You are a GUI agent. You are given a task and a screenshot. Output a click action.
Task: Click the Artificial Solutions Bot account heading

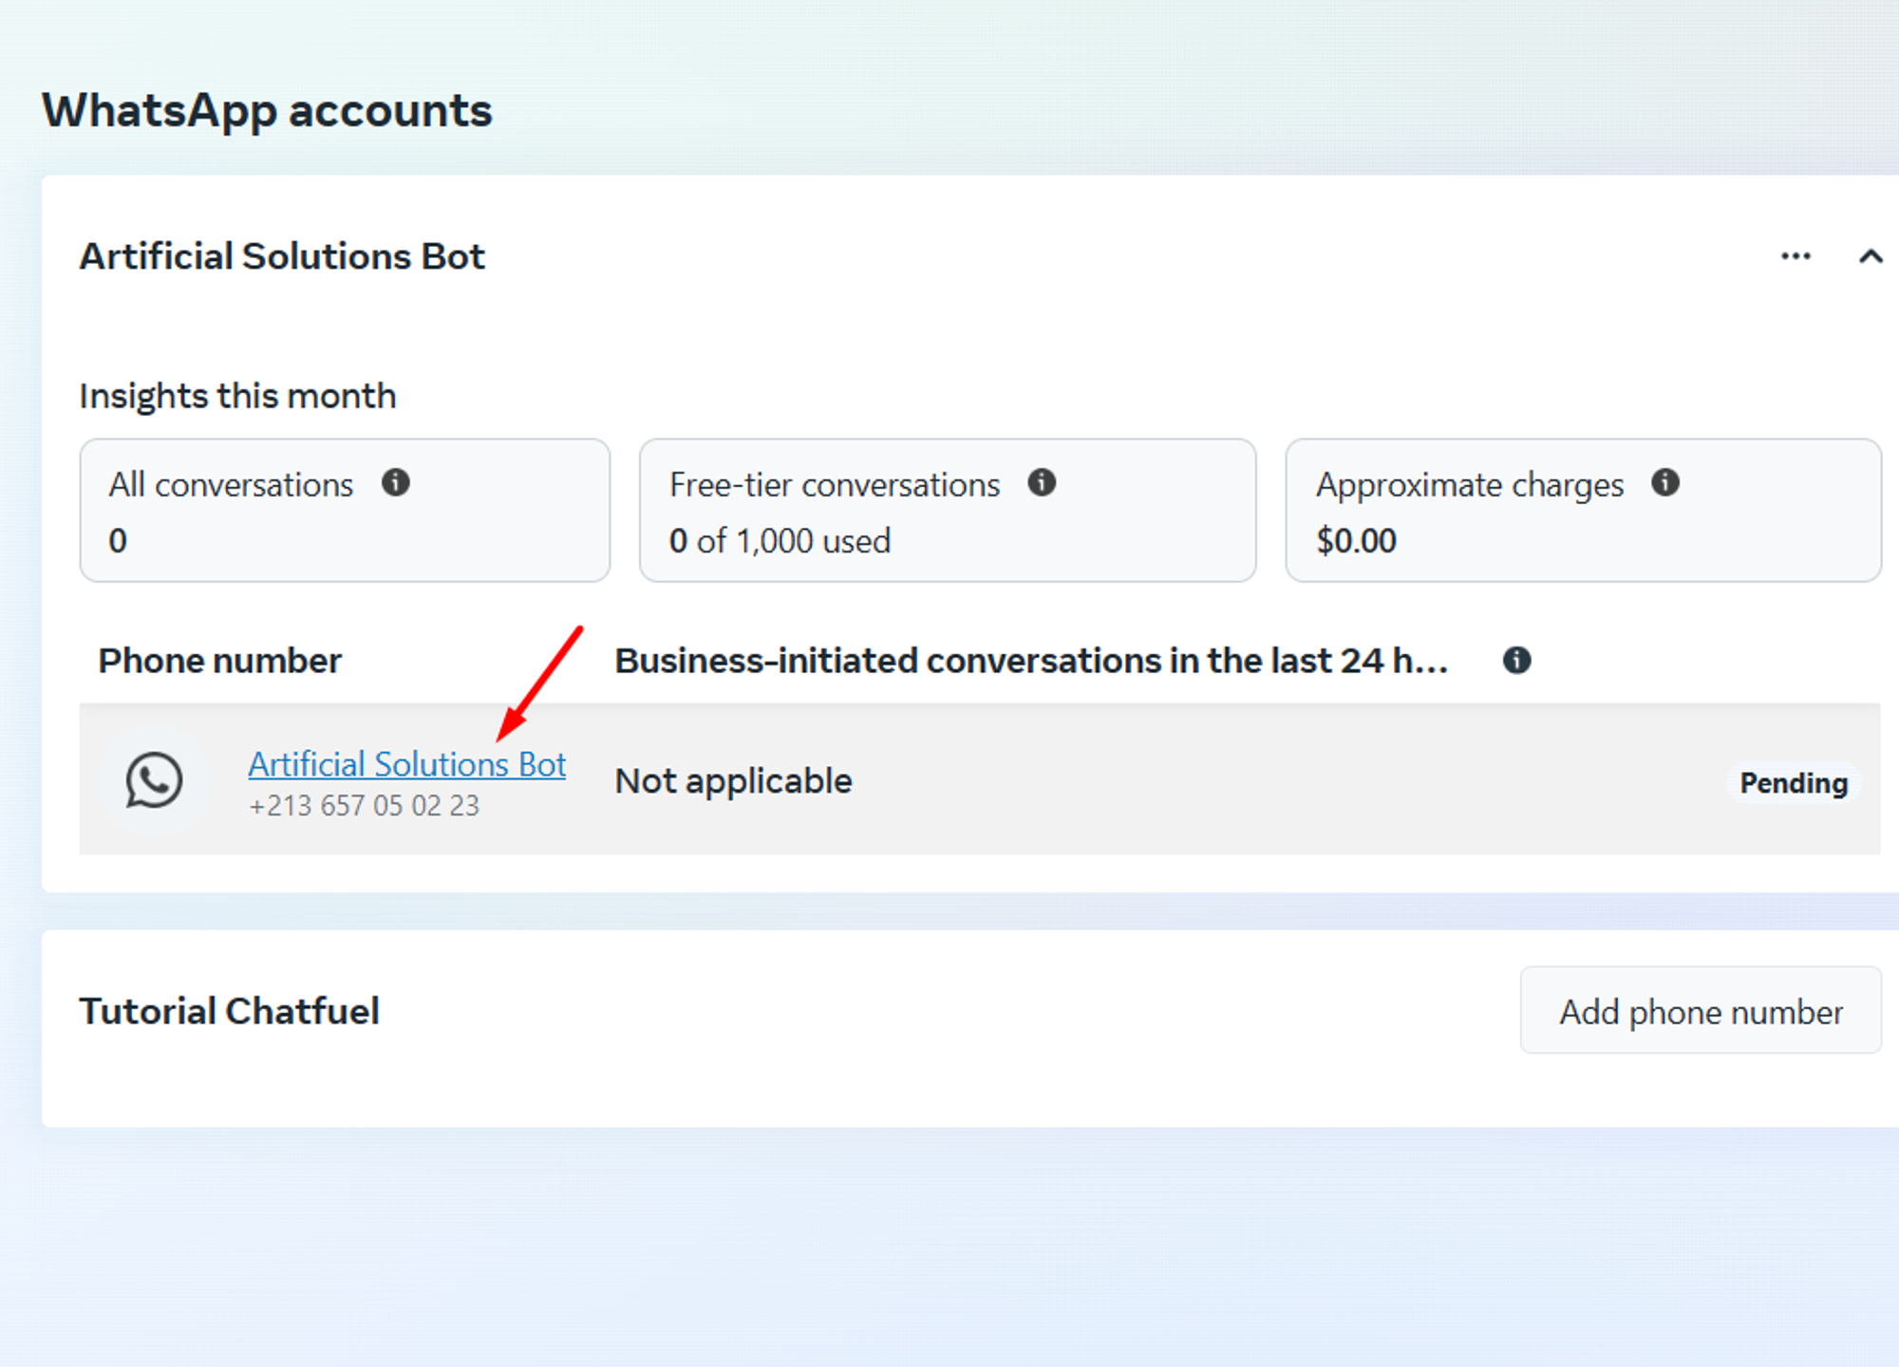282,256
